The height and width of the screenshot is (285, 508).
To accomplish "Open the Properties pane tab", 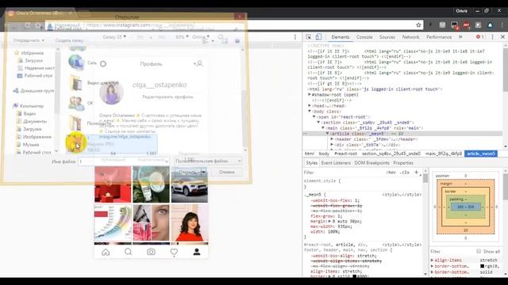I will pos(403,163).
